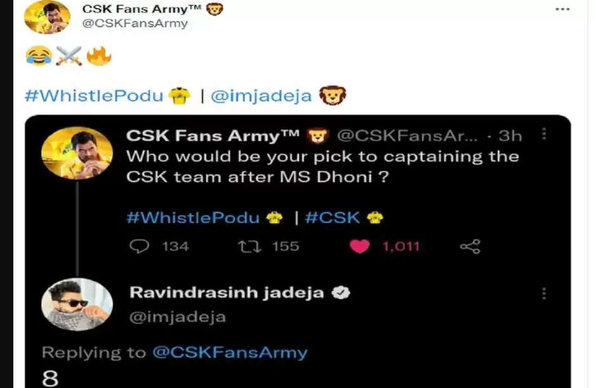Click the reply icon with 134 comments

coord(140,246)
